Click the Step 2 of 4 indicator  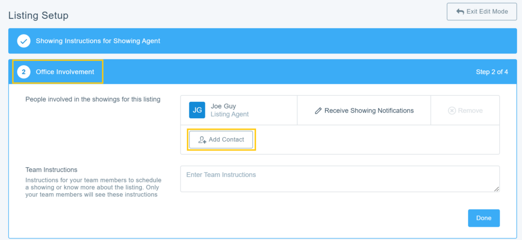click(x=491, y=72)
